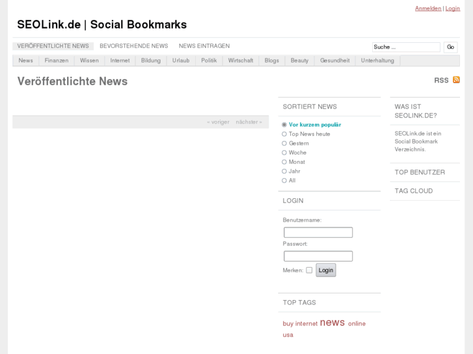This screenshot has width=473, height=354.
Task: Open the 'News eintragen' tab
Action: 204,46
